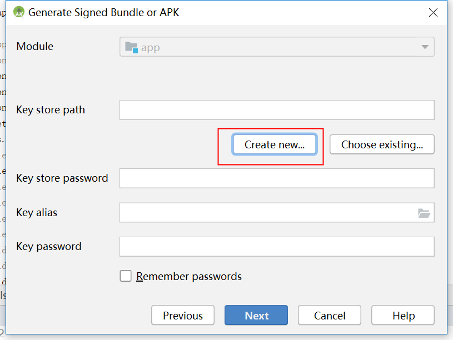Click the close X of the dialog
The width and height of the screenshot is (453, 340).
point(433,12)
